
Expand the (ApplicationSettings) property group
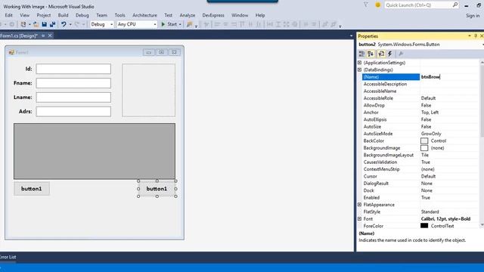360,63
